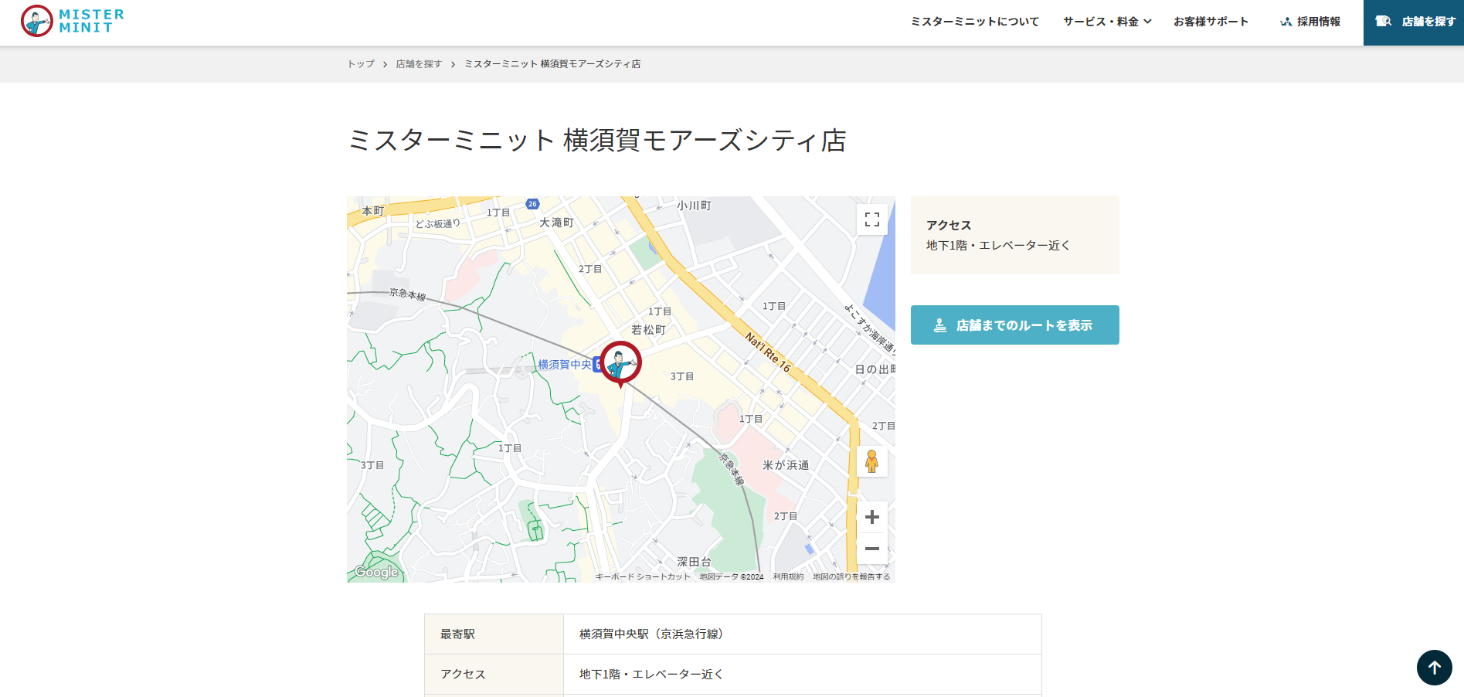Click the 地下1階・エレベーター近く table cell
Viewport: 1464px width, 697px height.
pyautogui.click(x=802, y=675)
